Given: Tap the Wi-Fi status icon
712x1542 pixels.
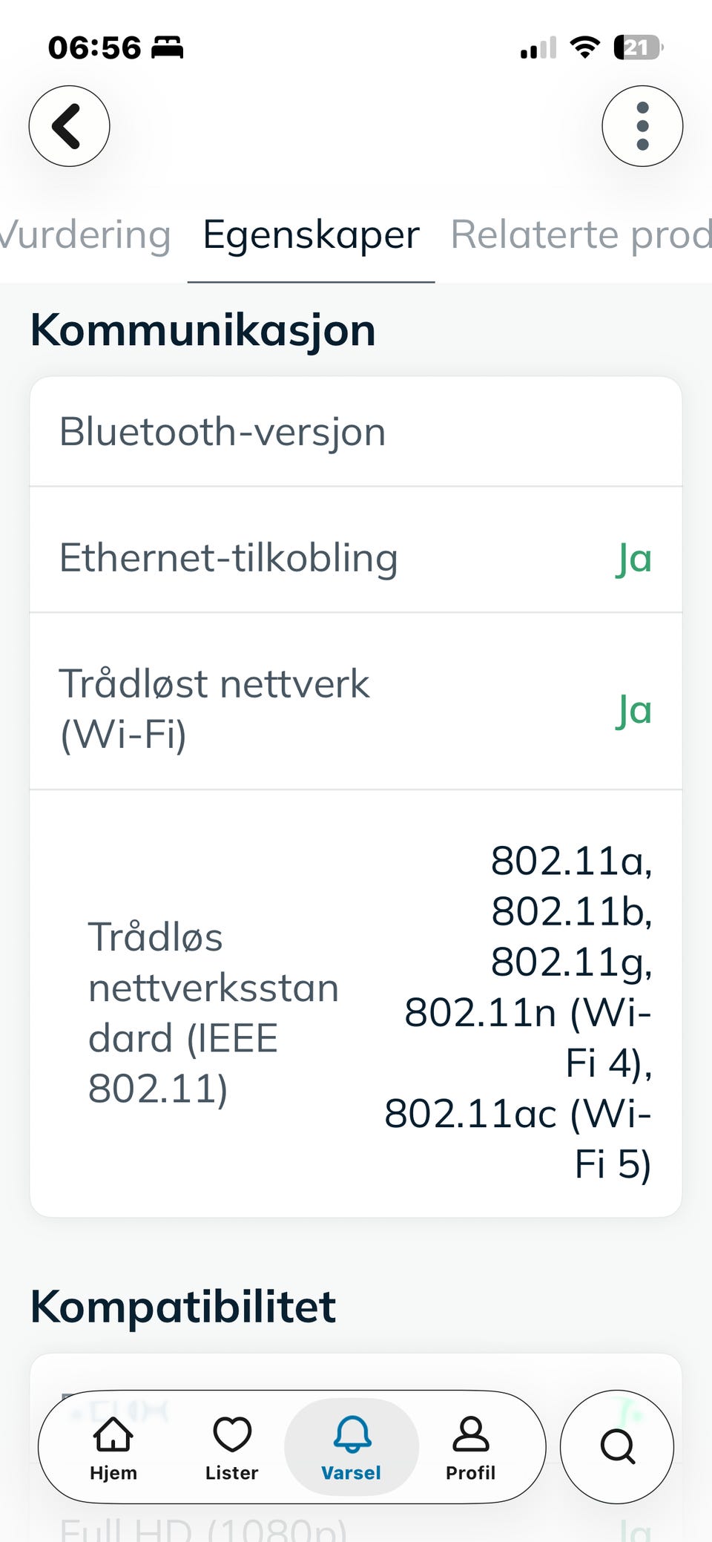Looking at the screenshot, I should click(585, 47).
